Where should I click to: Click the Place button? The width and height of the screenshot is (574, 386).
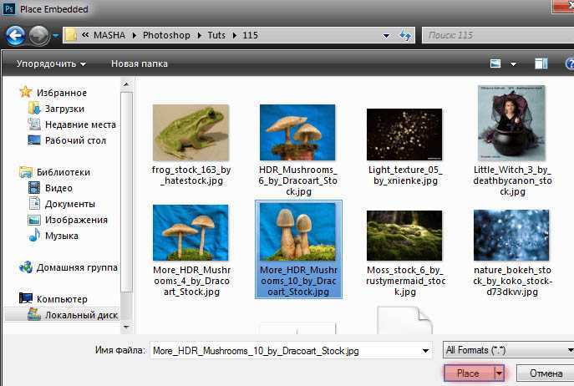click(468, 373)
